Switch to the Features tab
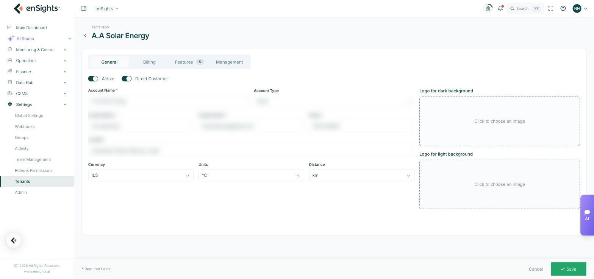 189,62
